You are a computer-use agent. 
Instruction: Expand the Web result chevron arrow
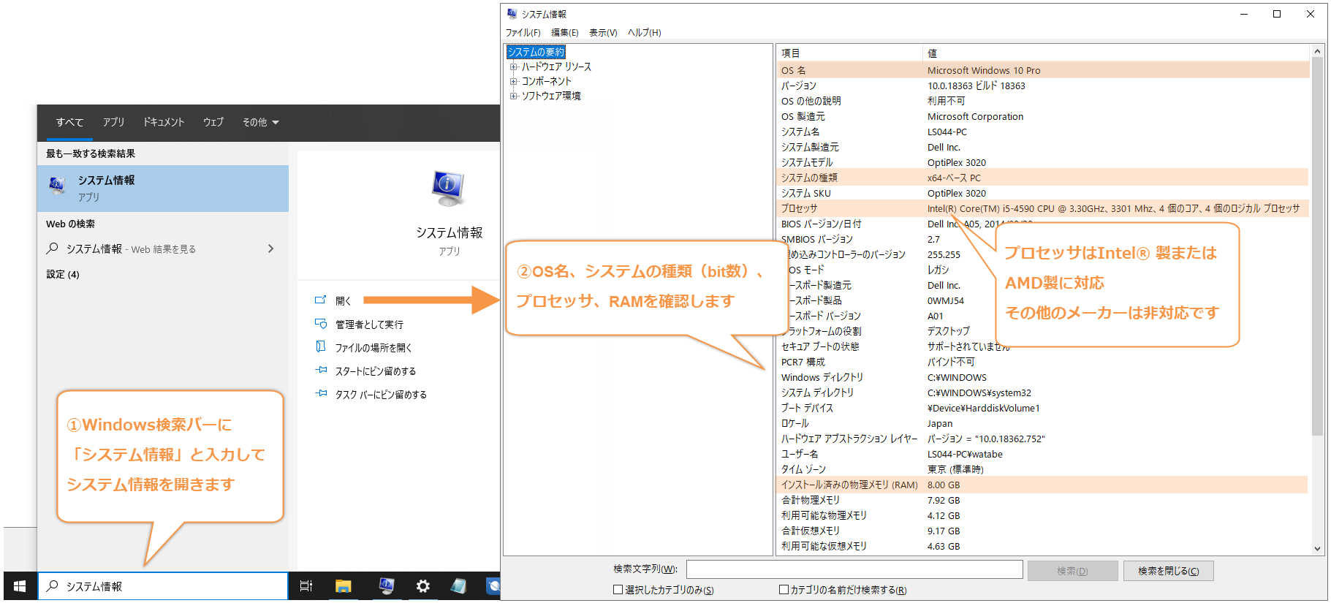[270, 249]
